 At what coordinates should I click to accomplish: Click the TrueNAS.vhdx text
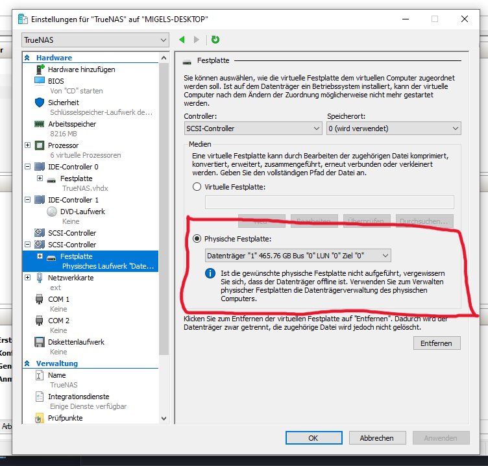tap(85, 188)
